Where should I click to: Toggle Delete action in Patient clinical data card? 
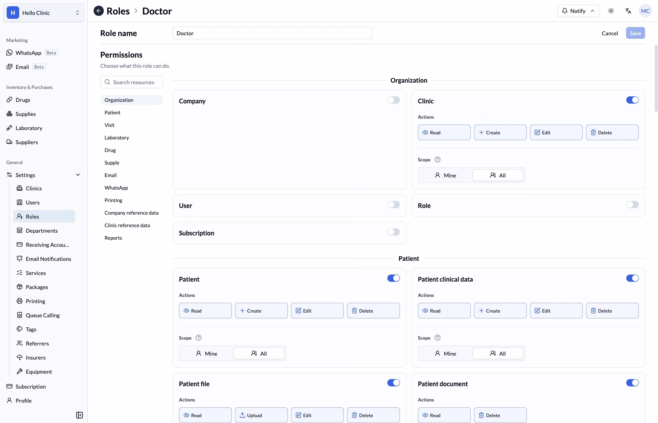(612, 311)
